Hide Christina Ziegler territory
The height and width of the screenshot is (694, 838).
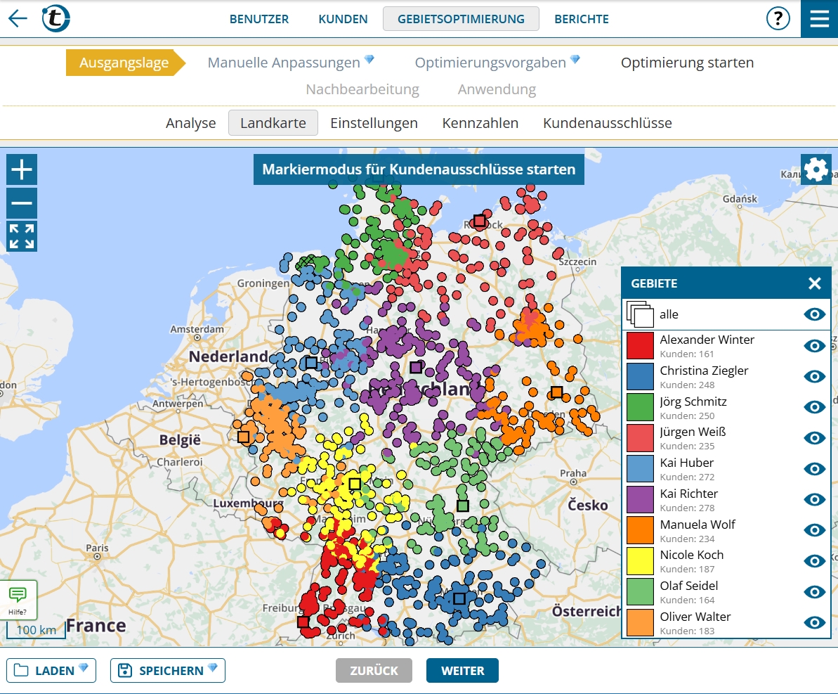click(x=815, y=376)
